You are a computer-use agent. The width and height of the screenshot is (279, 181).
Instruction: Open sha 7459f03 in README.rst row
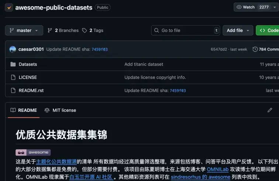click(x=178, y=91)
